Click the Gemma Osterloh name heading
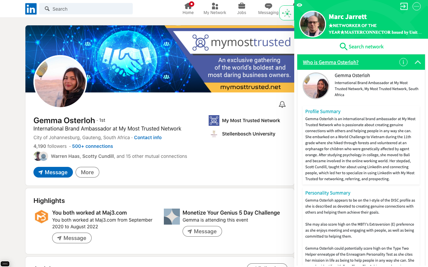 64,120
